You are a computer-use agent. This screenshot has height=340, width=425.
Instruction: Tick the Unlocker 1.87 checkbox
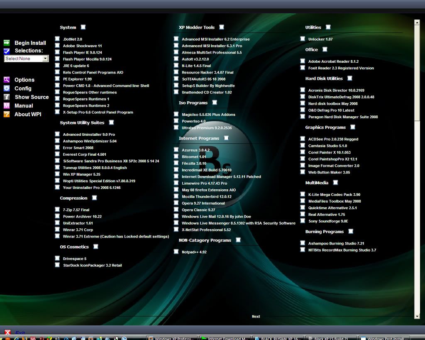click(303, 39)
